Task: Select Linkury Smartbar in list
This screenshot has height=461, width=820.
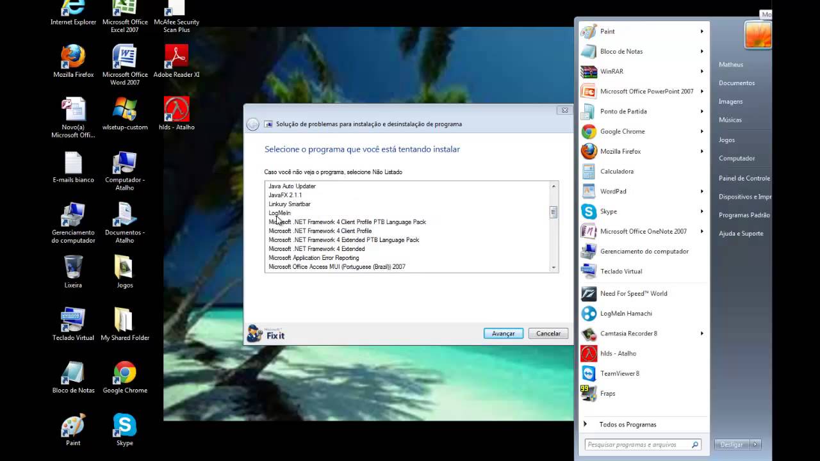Action: [290, 204]
